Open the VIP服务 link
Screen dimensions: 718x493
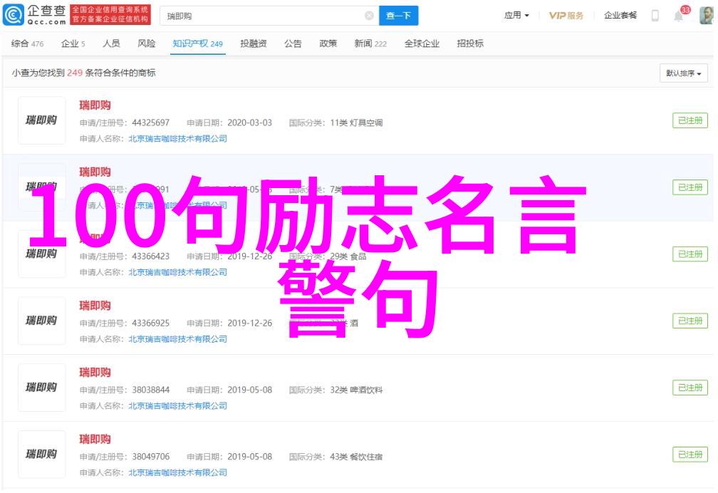click(x=566, y=16)
